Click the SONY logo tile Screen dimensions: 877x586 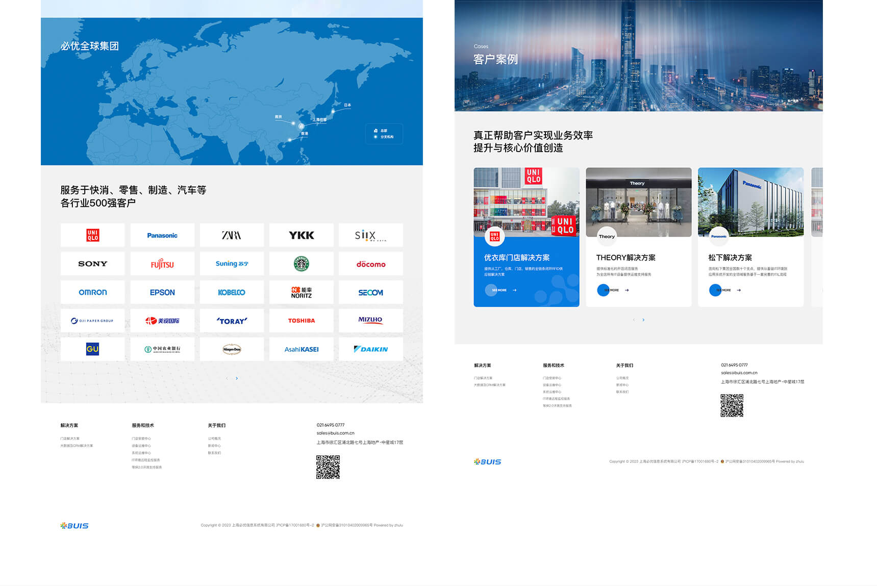[92, 263]
